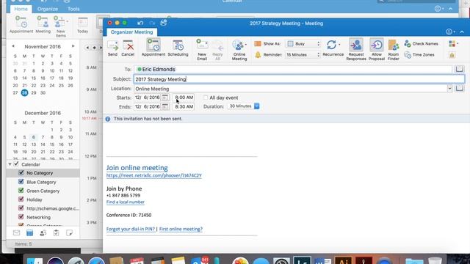Switch to People view icon in bottom navigation
470x264 pixels.
(43, 233)
